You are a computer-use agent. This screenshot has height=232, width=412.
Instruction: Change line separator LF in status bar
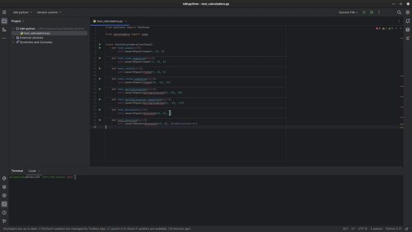click(353, 229)
